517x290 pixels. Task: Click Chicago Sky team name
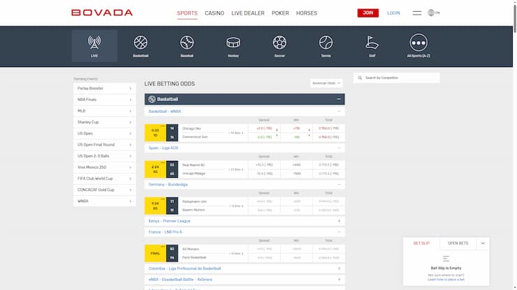click(191, 129)
